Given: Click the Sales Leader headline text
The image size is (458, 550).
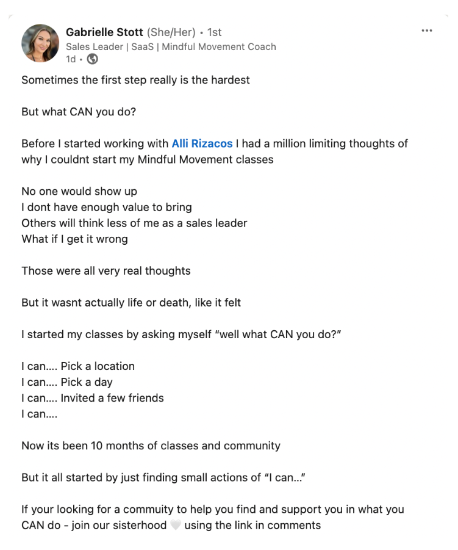Looking at the screenshot, I should click(171, 46).
